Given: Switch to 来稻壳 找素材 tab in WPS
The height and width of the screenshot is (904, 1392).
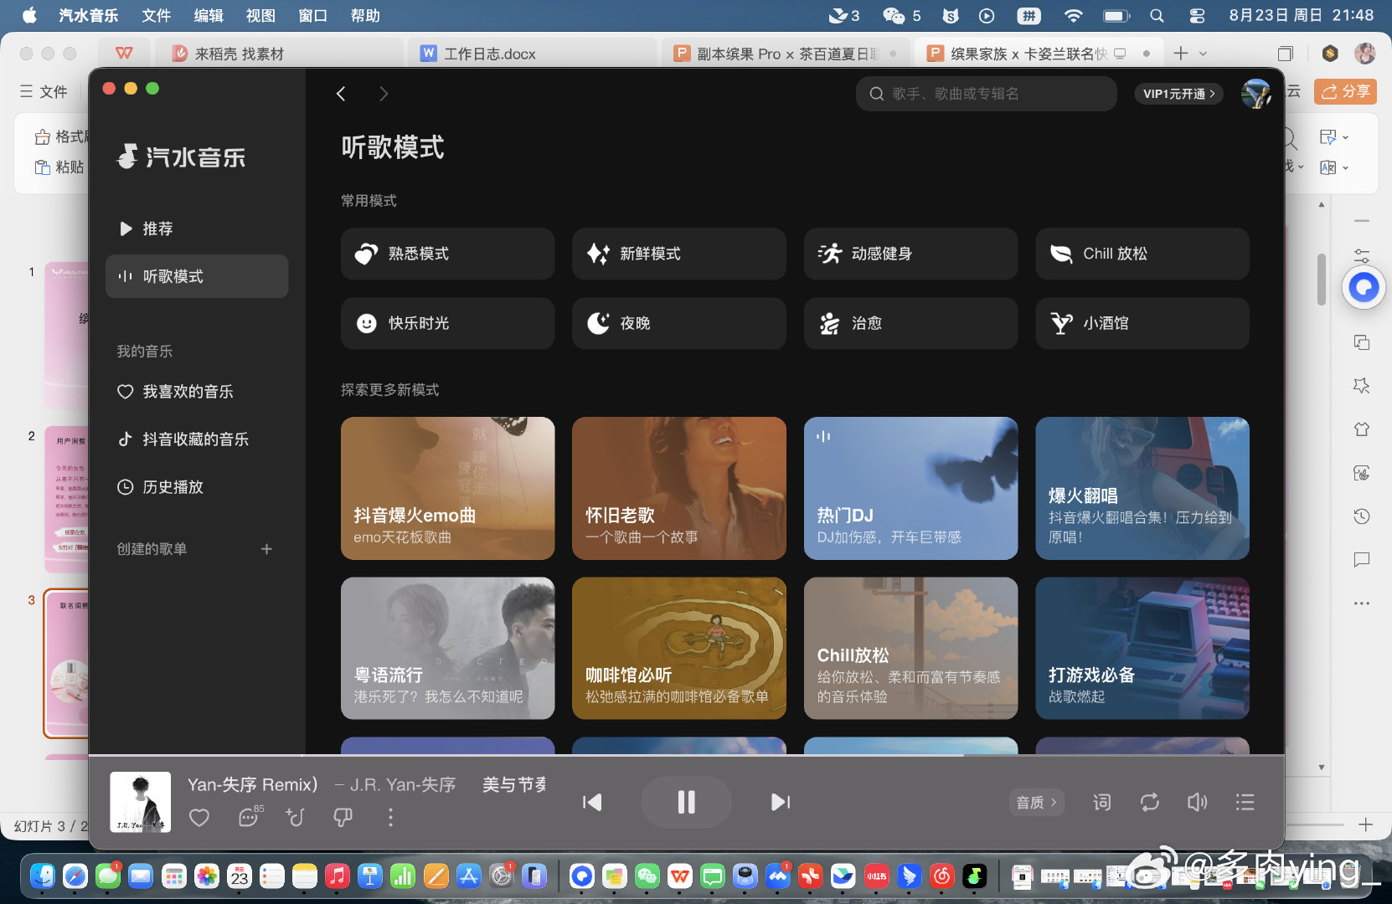Looking at the screenshot, I should click(278, 54).
